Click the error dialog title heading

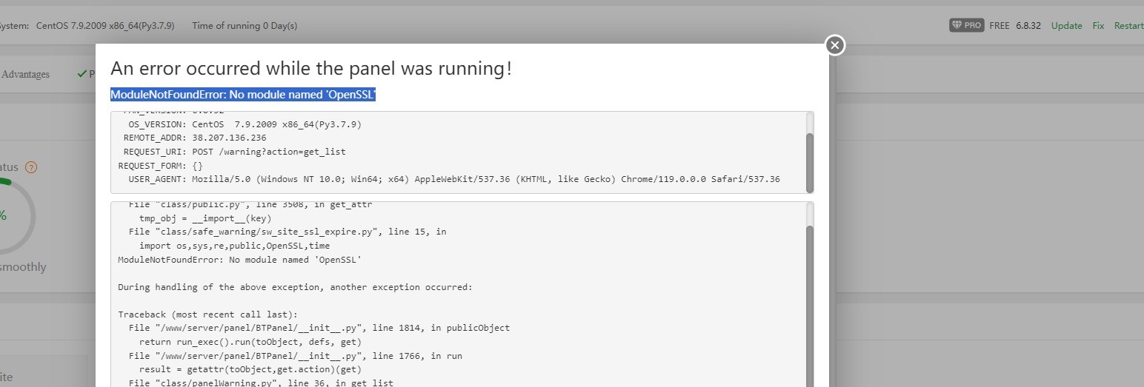311,69
